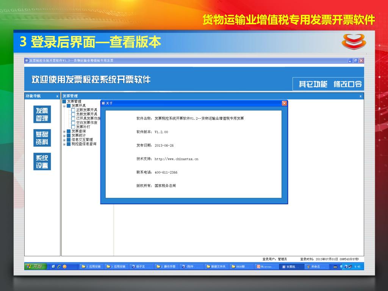Click the technical support URL http://www.chinaetax.cn

pyautogui.click(x=177, y=159)
